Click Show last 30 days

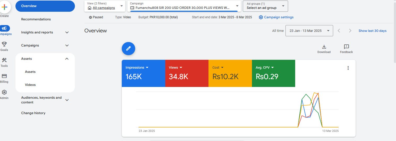point(372,31)
